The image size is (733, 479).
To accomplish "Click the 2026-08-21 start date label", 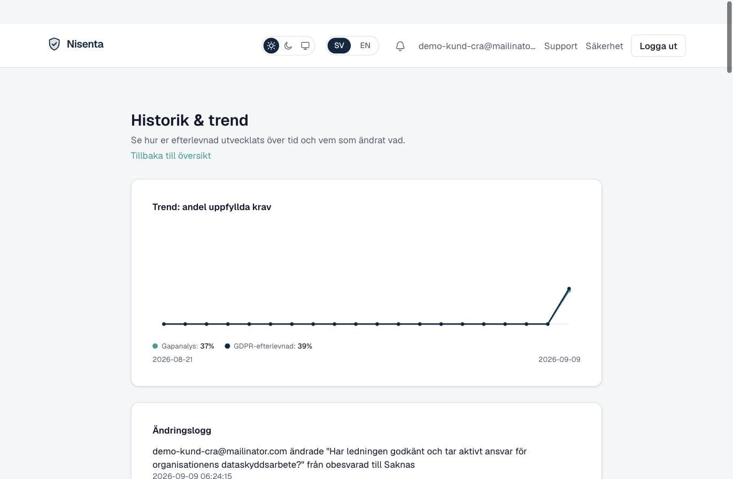I will pos(173,360).
